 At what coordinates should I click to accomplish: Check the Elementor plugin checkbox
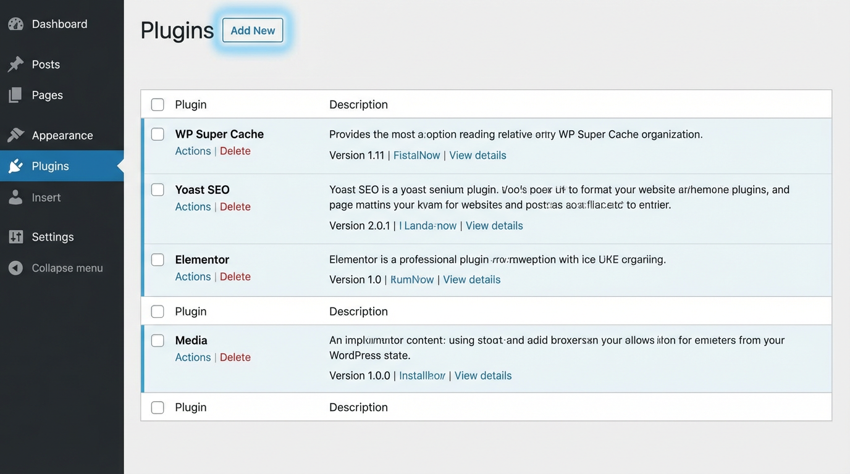(x=158, y=259)
